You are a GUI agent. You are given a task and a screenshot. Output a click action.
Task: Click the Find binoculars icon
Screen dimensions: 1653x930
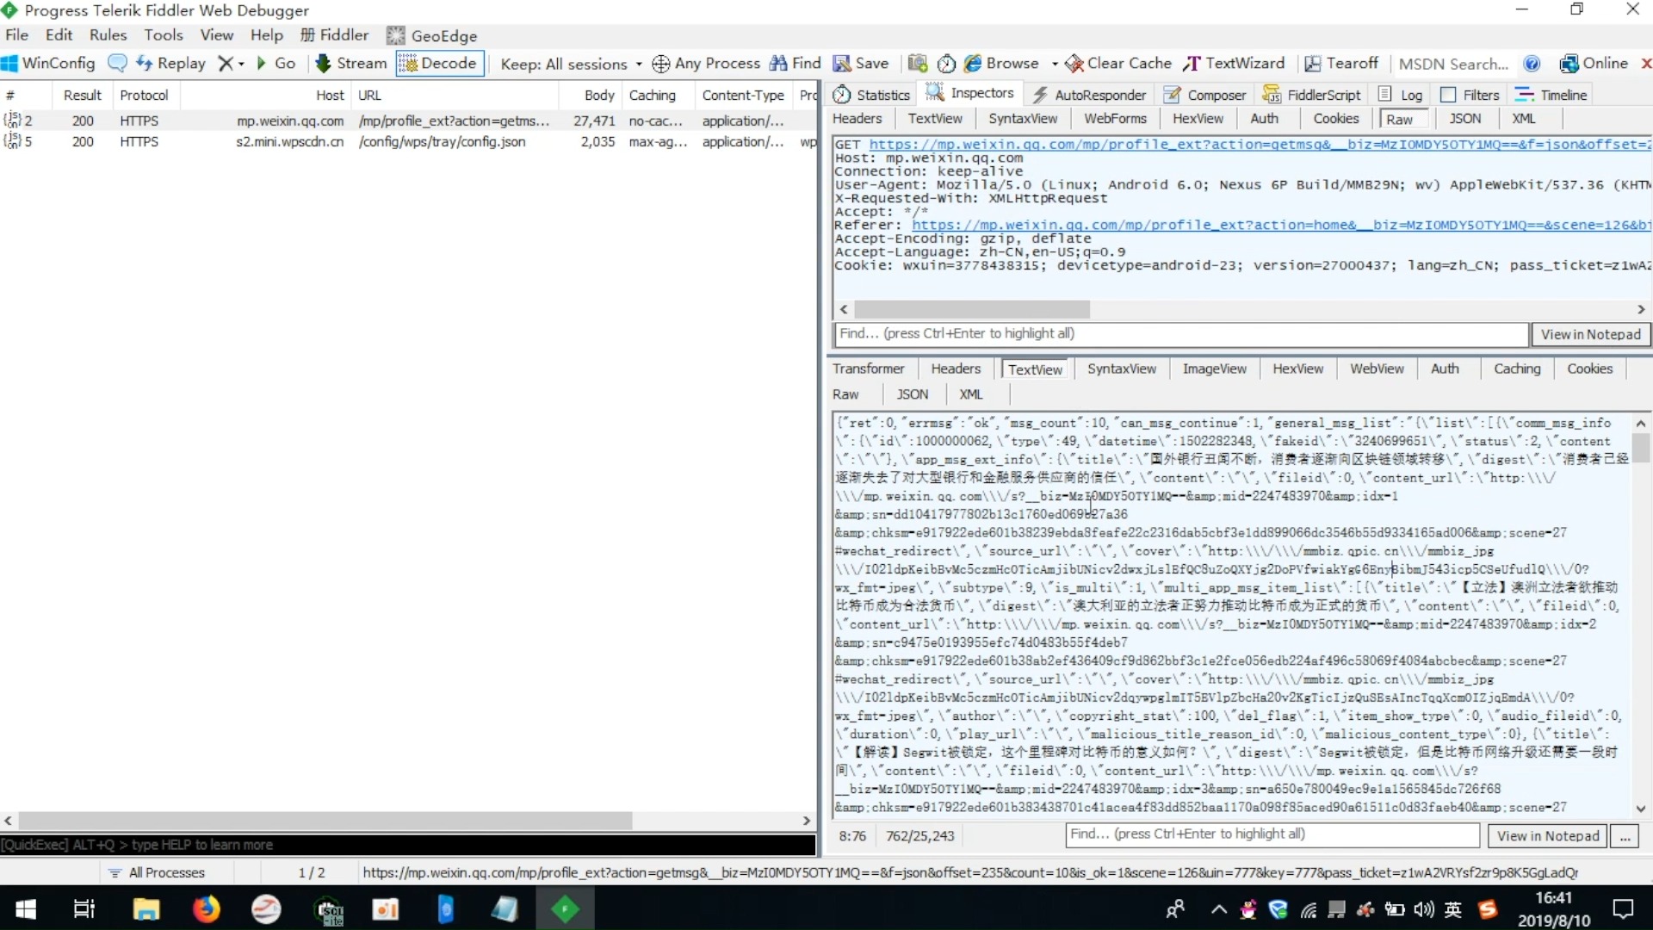pyautogui.click(x=778, y=63)
